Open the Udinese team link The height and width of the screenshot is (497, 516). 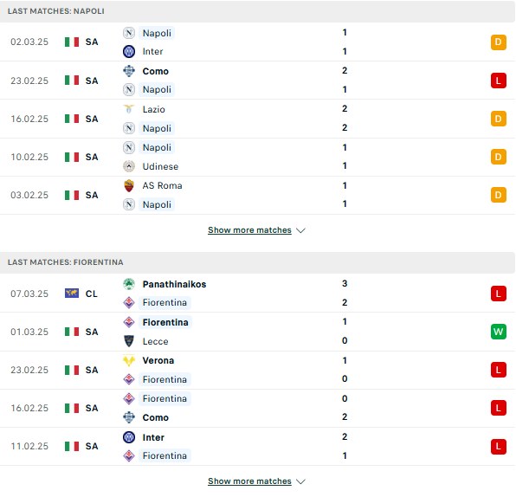(160, 166)
